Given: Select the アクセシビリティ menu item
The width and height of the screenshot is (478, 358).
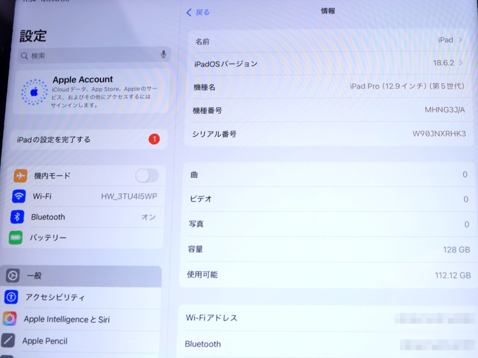Looking at the screenshot, I should tap(55, 297).
